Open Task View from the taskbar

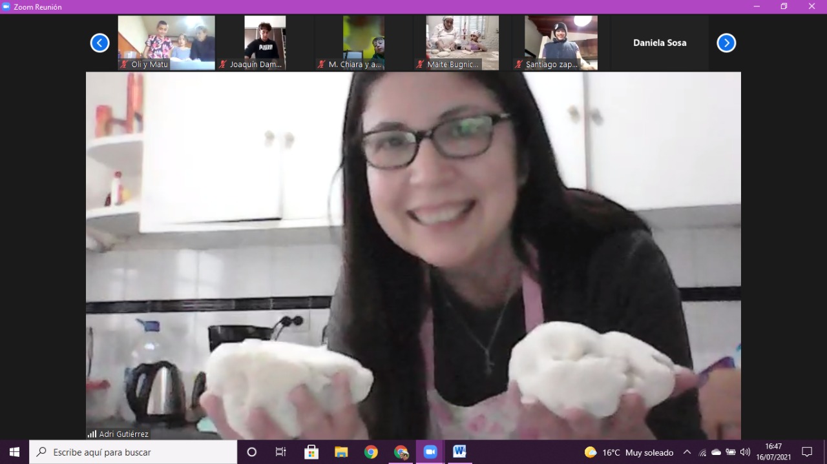(x=281, y=452)
